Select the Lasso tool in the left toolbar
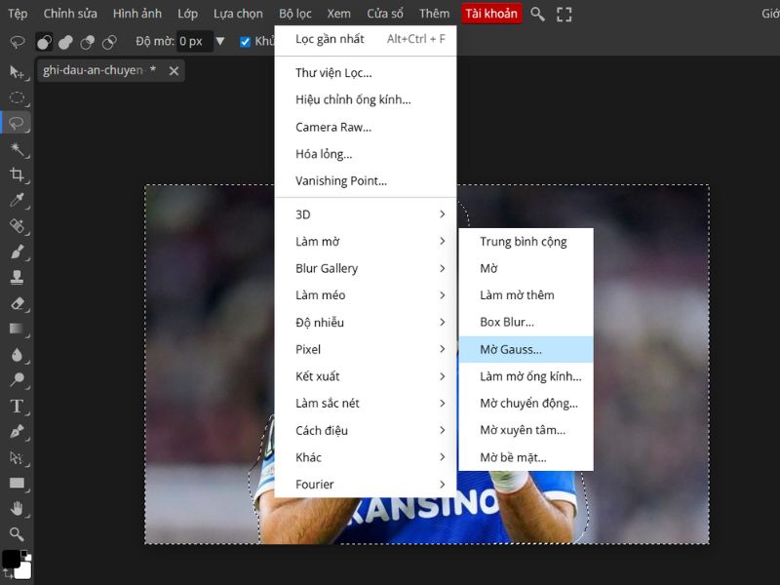This screenshot has height=585, width=780. click(x=17, y=123)
